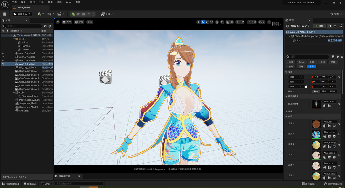Toggle grid position snapping
This screenshot has width=345, height=188.
[x=228, y=22]
